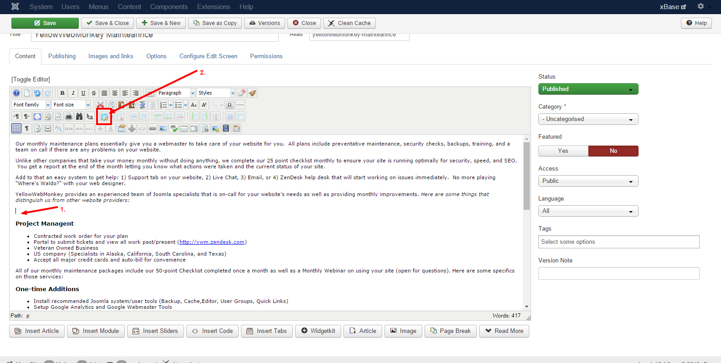Insert media with the film icon
This screenshot has width=721, height=363.
click(226, 128)
